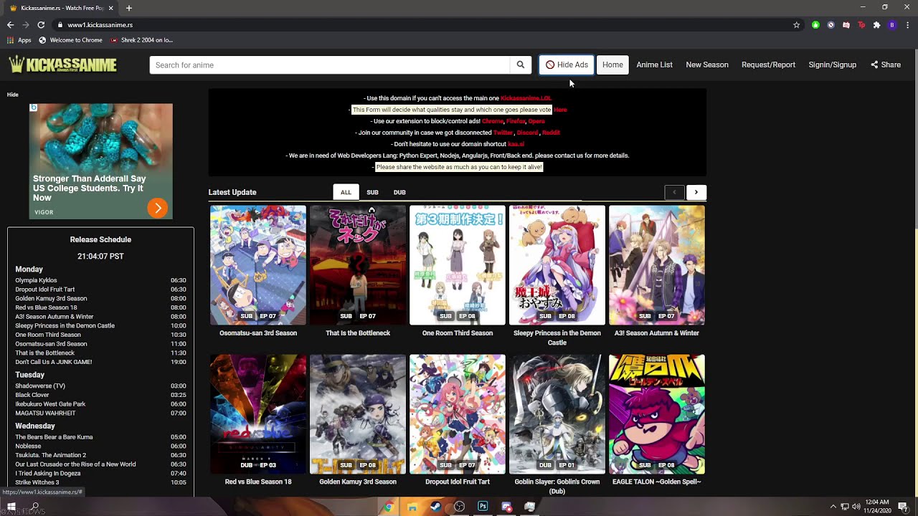This screenshot has width=918, height=516.
Task: Click the Discord community link
Action: click(x=527, y=133)
